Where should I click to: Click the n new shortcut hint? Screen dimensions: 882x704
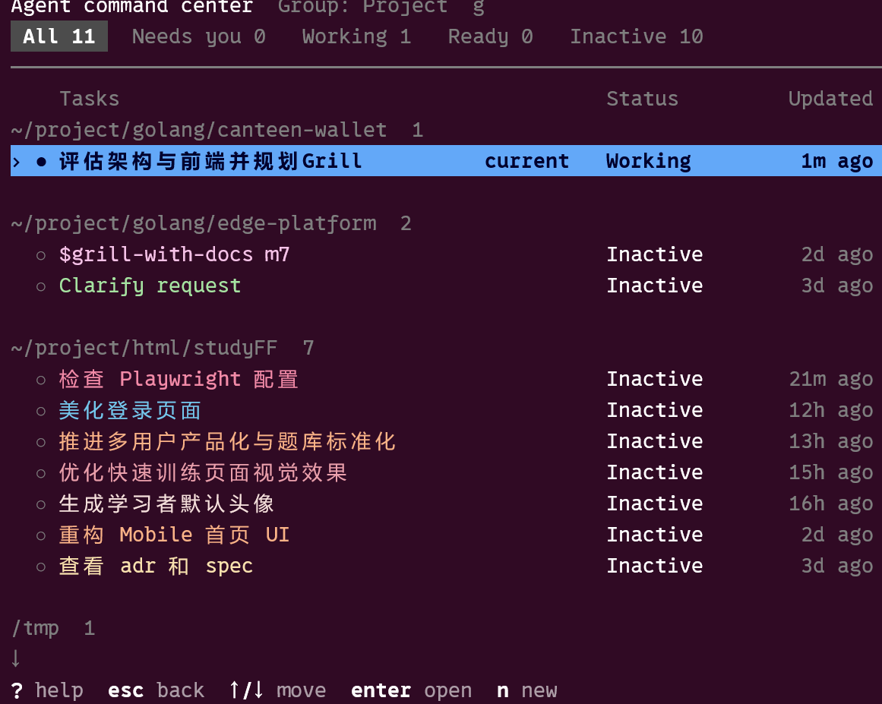[527, 690]
